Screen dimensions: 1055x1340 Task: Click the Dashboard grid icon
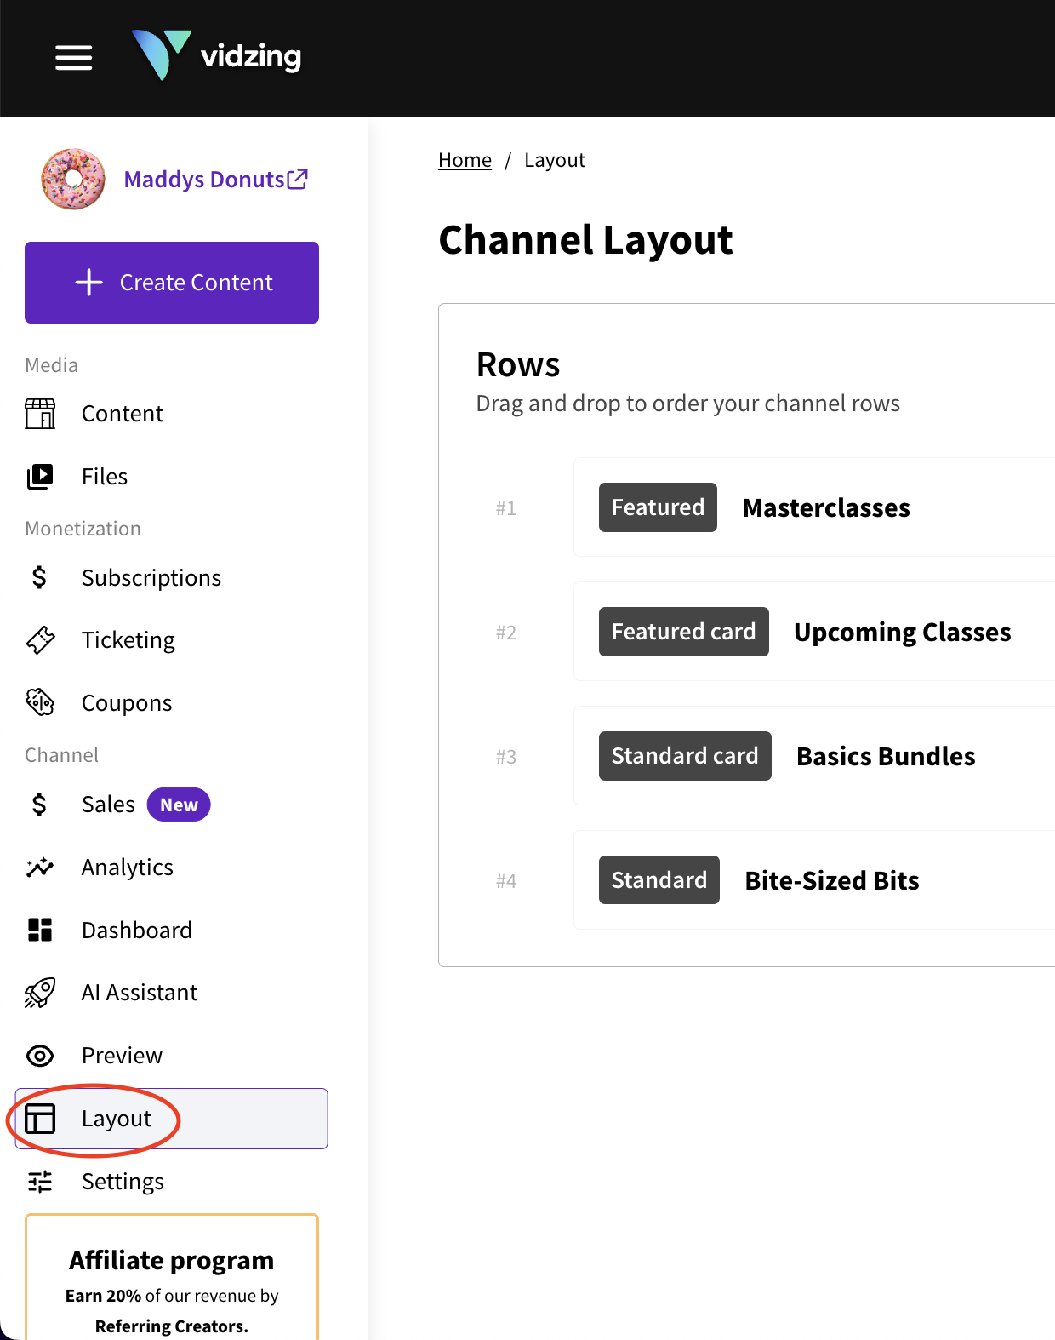coord(40,931)
